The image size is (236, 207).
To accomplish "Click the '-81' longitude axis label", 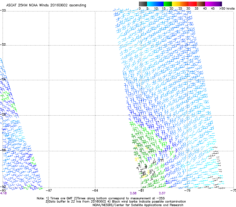I will coord(141,191).
